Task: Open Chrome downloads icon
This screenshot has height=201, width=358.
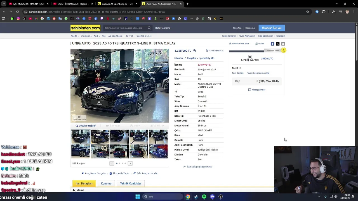Action: click(x=334, y=12)
